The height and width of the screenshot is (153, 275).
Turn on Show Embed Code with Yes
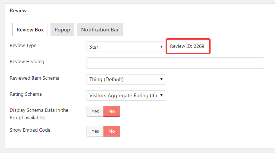[x=95, y=131]
